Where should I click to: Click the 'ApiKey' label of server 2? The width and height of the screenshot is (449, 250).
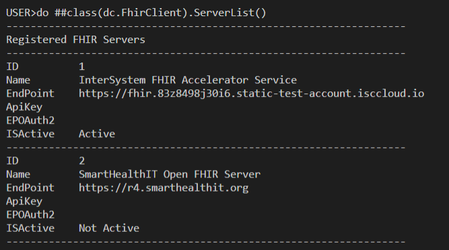(x=24, y=202)
